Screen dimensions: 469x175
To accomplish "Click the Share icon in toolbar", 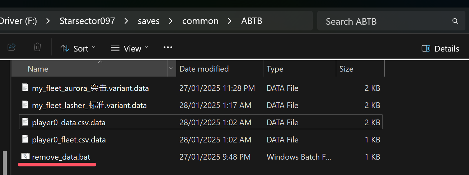I will [11, 47].
